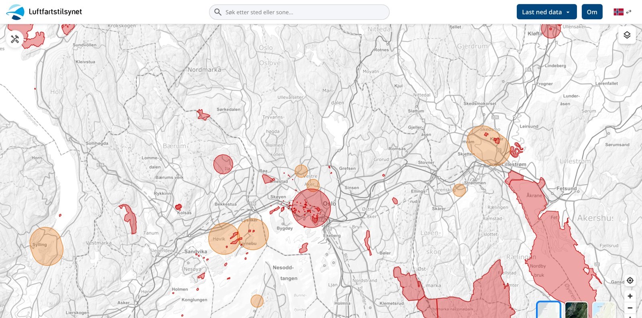Click the orange circle zone at Høvik
This screenshot has height=318, width=642.
(223, 238)
